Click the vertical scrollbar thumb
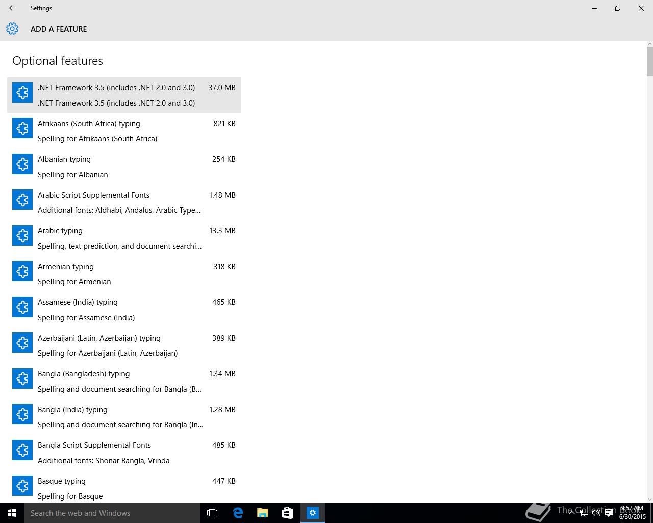 pyautogui.click(x=649, y=61)
